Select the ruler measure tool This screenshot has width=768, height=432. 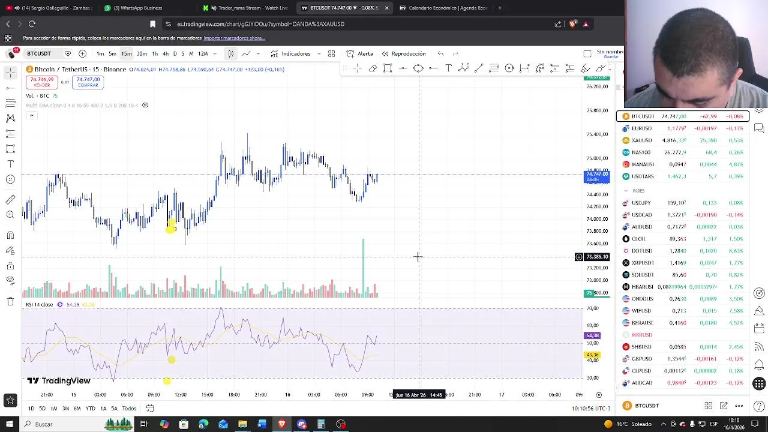tap(10, 200)
